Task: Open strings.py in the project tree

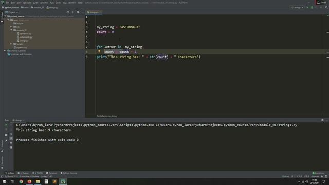Action: pyautogui.click(x=23, y=41)
